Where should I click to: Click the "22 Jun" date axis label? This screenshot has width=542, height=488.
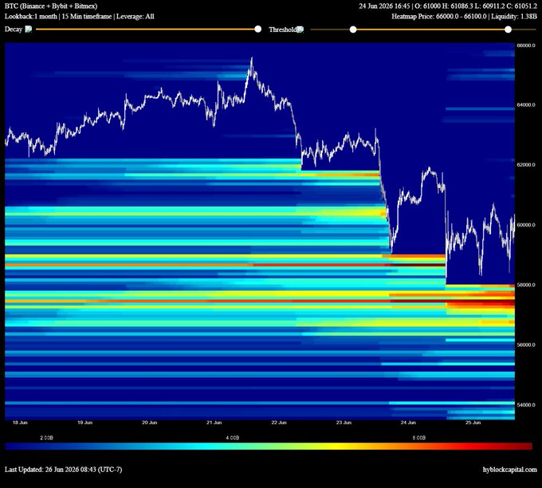pyautogui.click(x=279, y=423)
